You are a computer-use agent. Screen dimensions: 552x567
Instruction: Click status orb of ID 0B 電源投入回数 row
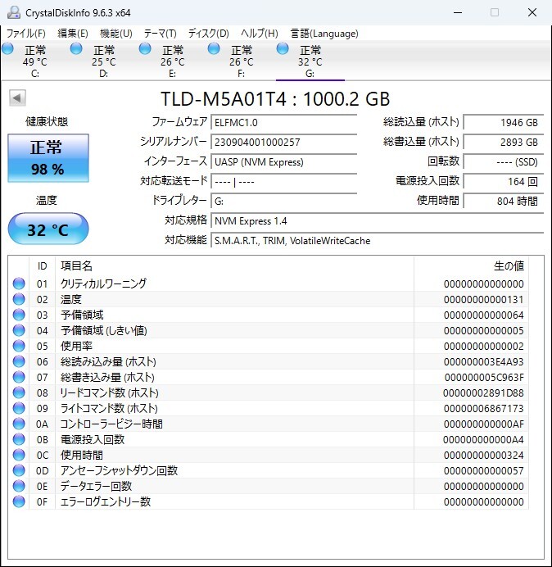(x=19, y=439)
